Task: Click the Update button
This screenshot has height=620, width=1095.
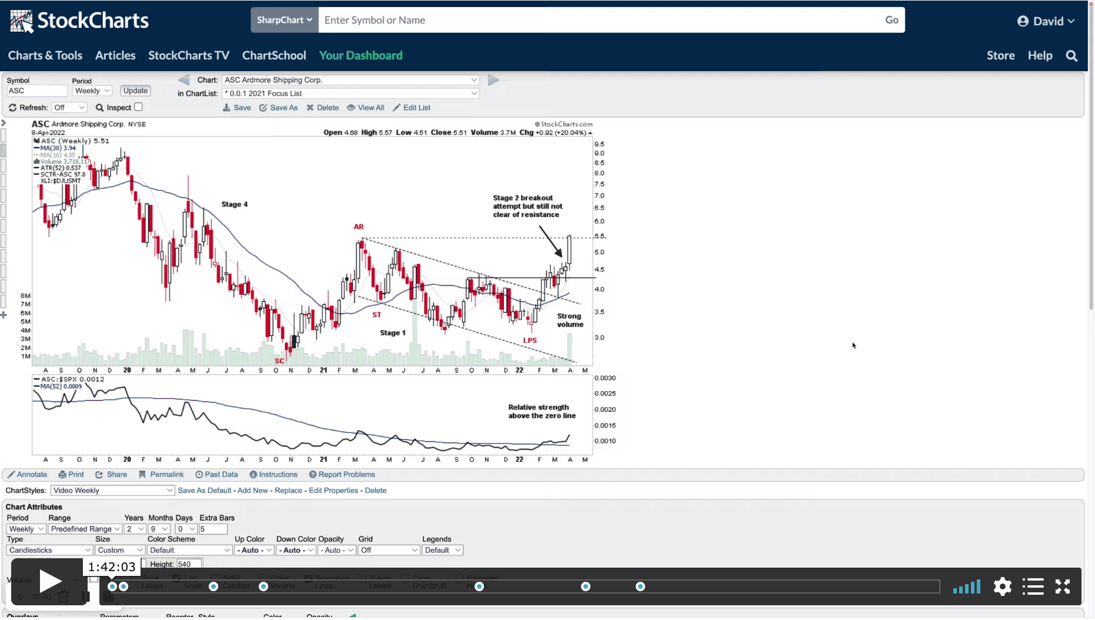Action: coord(135,91)
